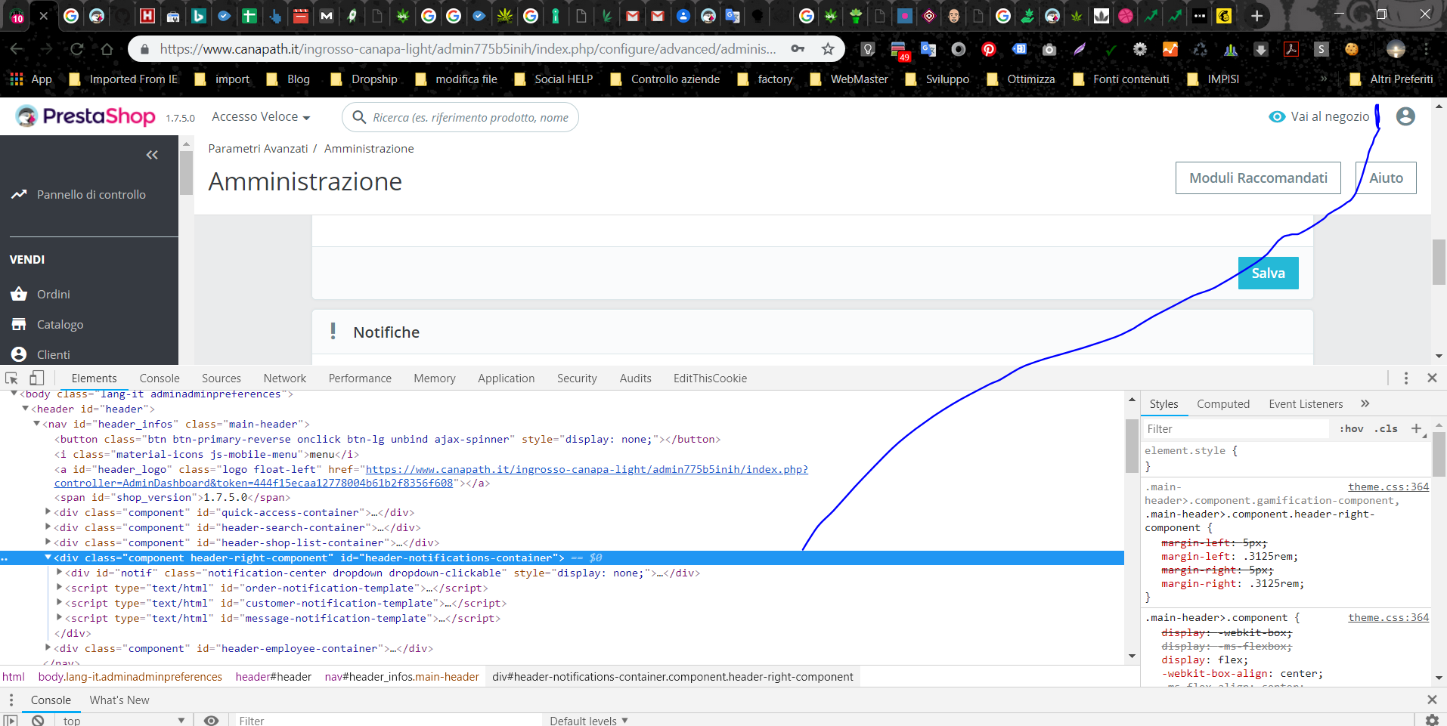Open console settings gear icon
This screenshot has height=726, width=1447.
[x=1432, y=721]
